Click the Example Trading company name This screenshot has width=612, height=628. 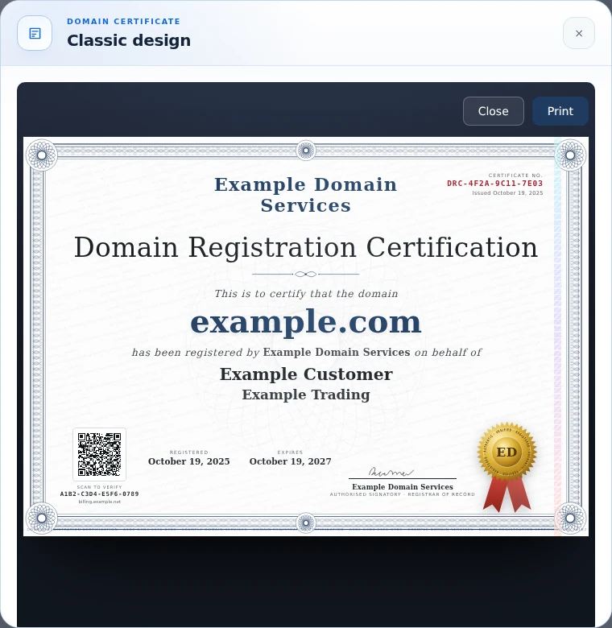(306, 395)
